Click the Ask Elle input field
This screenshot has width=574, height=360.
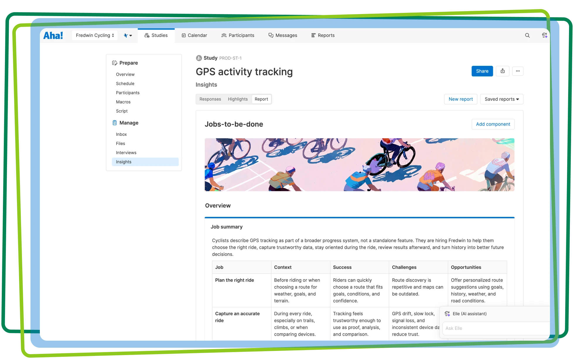tap(496, 328)
